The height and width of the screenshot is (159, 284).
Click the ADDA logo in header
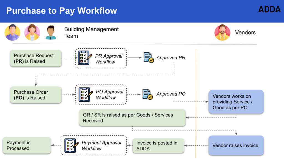point(270,9)
